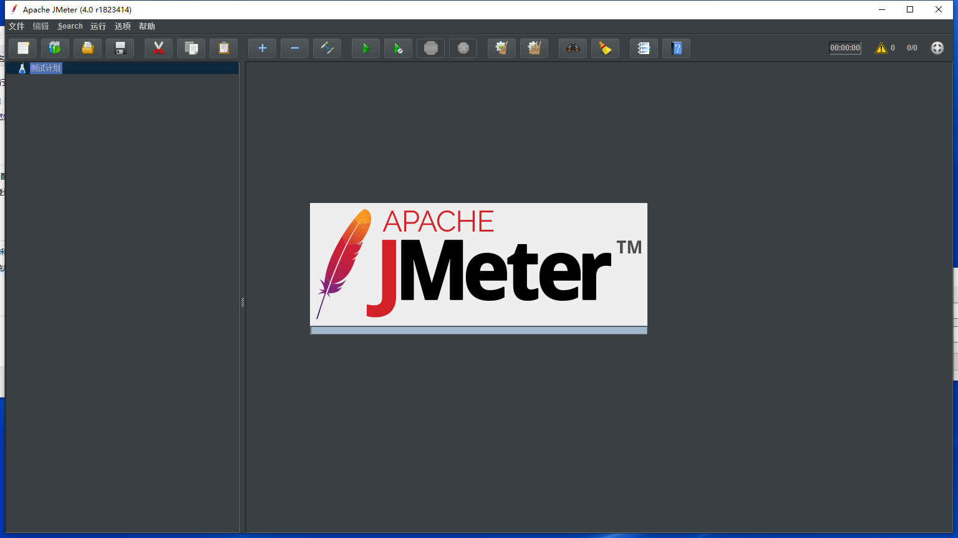Maximize the Apache JMeter window
This screenshot has width=958, height=538.
click(910, 9)
